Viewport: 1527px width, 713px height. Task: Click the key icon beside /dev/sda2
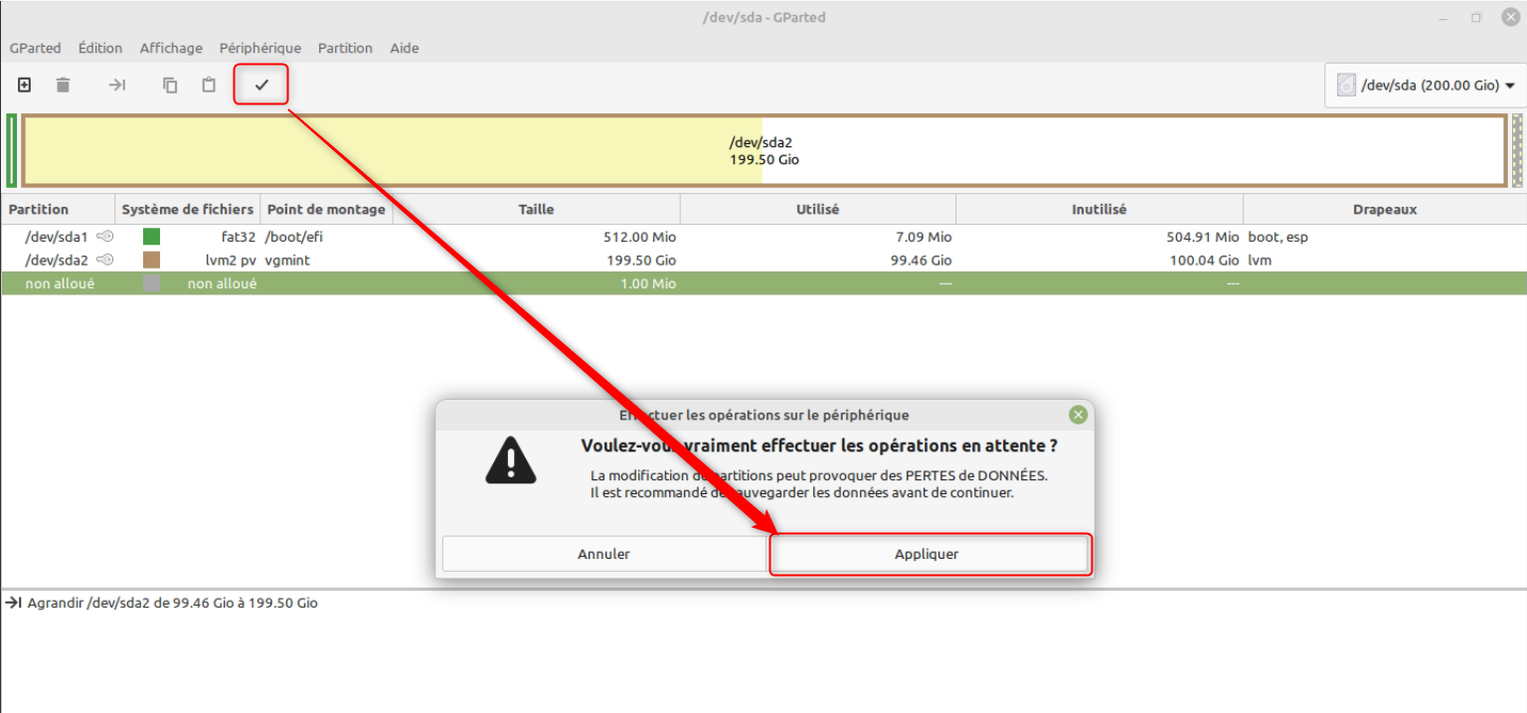[x=104, y=260]
